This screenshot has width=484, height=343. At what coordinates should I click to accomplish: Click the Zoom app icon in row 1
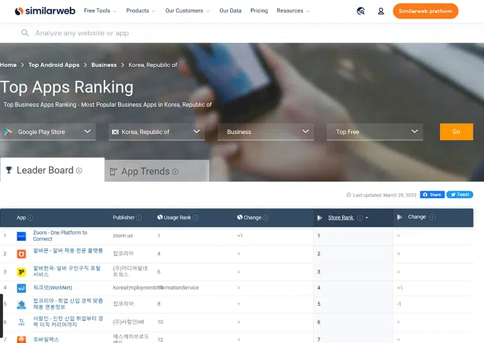click(x=21, y=236)
